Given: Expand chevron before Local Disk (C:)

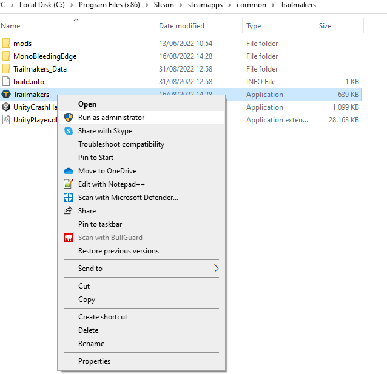Looking at the screenshot, I should (12, 5).
